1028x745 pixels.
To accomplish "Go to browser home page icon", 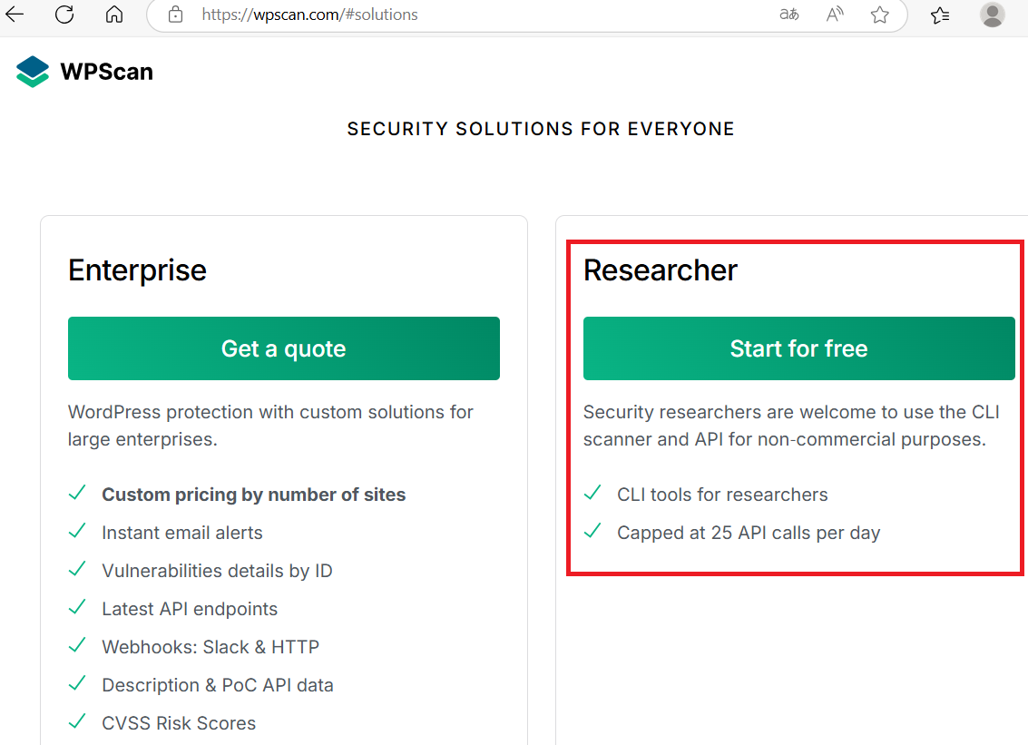I will pyautogui.click(x=114, y=15).
